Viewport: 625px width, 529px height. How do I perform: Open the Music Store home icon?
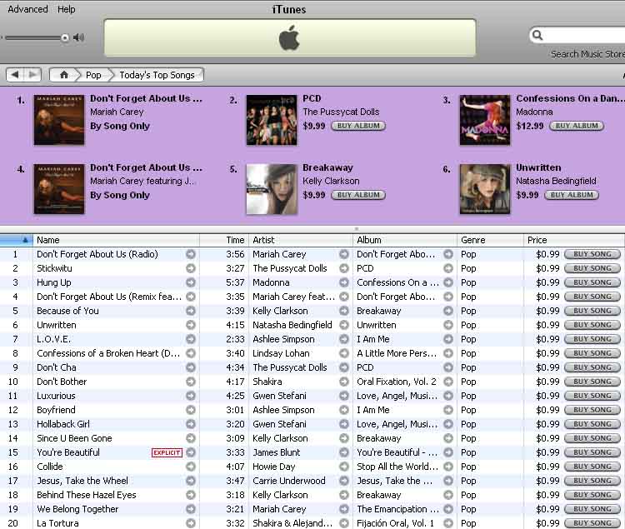point(64,75)
